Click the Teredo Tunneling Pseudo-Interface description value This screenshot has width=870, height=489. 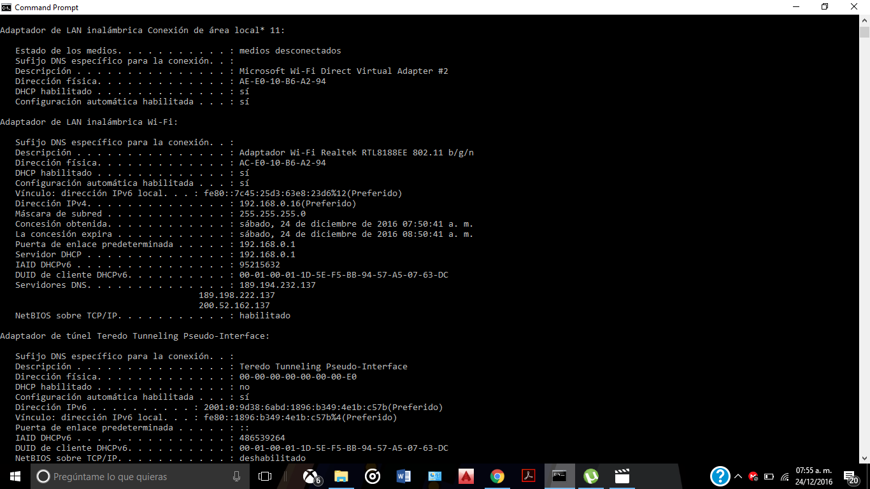(x=324, y=367)
